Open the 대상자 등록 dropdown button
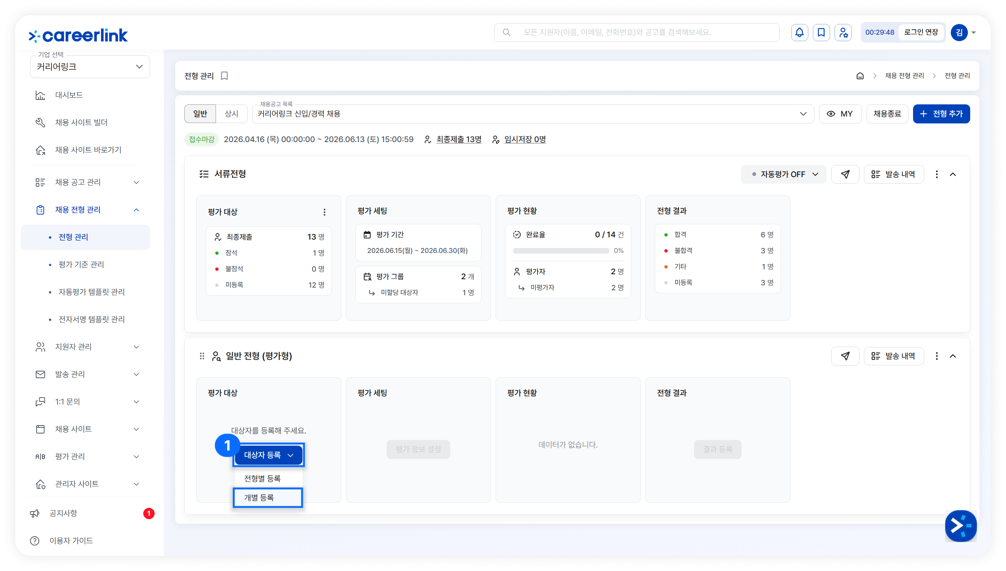The image size is (1006, 571). pos(269,455)
